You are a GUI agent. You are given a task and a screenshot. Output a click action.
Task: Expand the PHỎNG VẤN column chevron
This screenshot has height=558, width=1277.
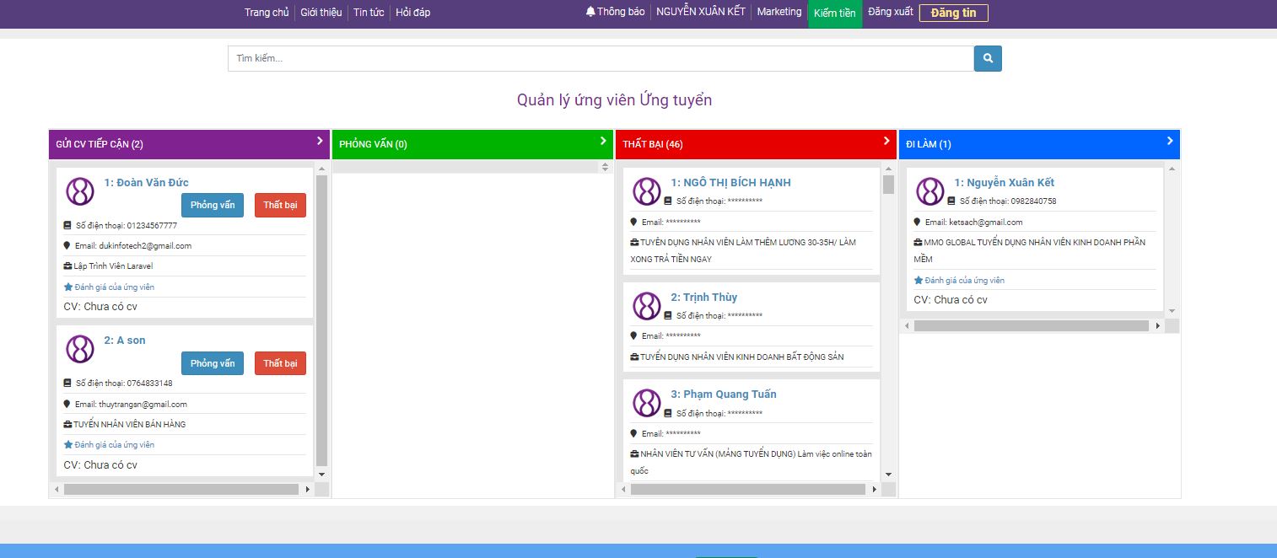(x=603, y=141)
